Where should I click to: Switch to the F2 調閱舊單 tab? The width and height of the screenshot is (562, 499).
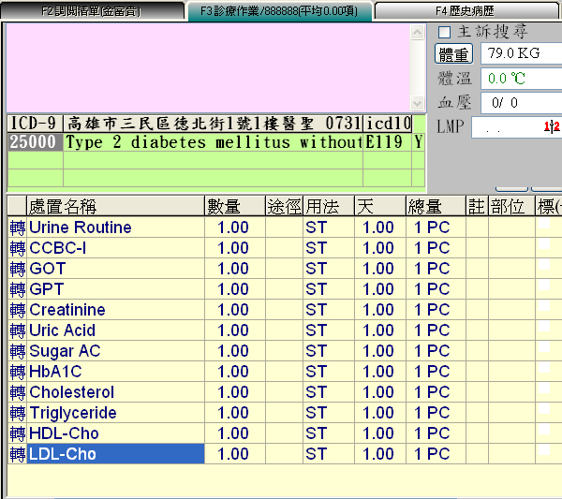(90, 11)
